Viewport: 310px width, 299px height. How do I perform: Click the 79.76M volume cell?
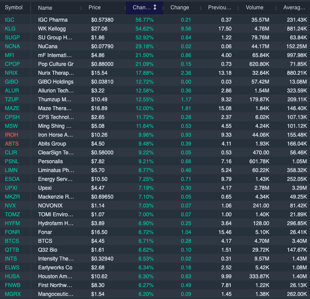pyautogui.click(x=260, y=38)
